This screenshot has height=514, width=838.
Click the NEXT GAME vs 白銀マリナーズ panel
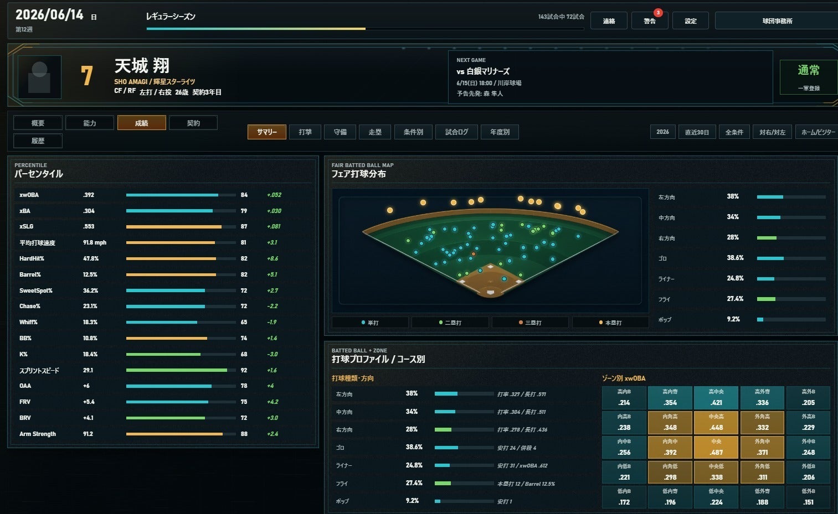tap(610, 77)
